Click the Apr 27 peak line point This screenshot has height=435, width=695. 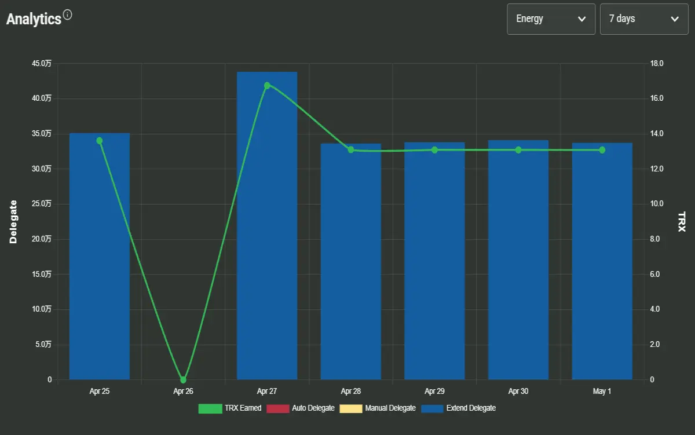[267, 86]
